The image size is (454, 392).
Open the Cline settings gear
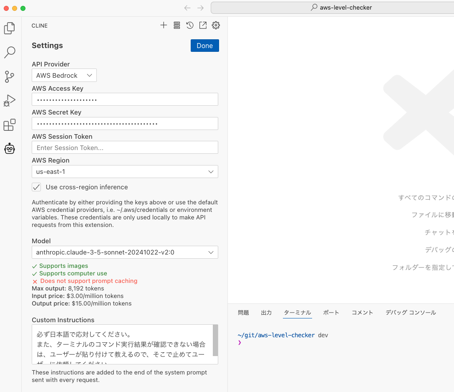[216, 25]
